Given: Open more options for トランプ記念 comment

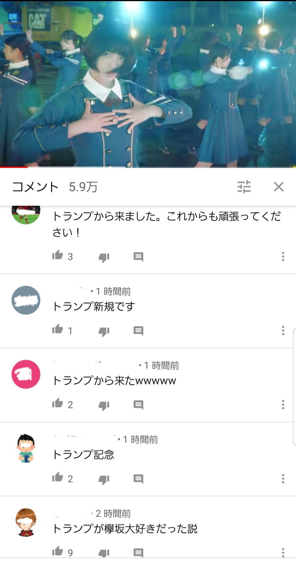Looking at the screenshot, I should tap(283, 479).
